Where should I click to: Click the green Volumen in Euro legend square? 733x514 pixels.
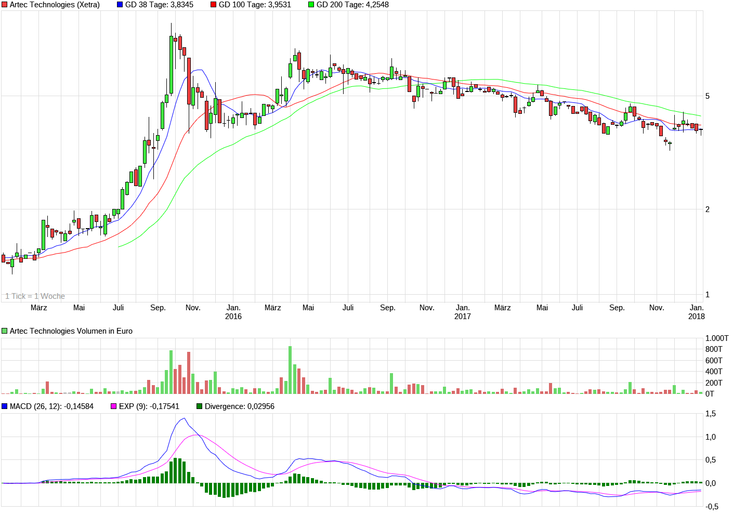[x=5, y=331]
